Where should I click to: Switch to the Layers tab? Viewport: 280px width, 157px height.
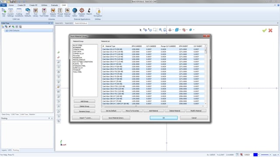(4, 150)
